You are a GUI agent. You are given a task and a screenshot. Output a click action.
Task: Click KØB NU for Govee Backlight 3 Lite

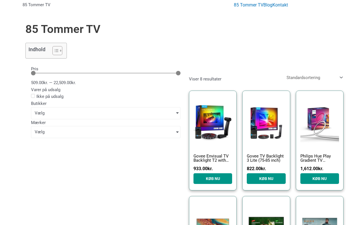266,179
